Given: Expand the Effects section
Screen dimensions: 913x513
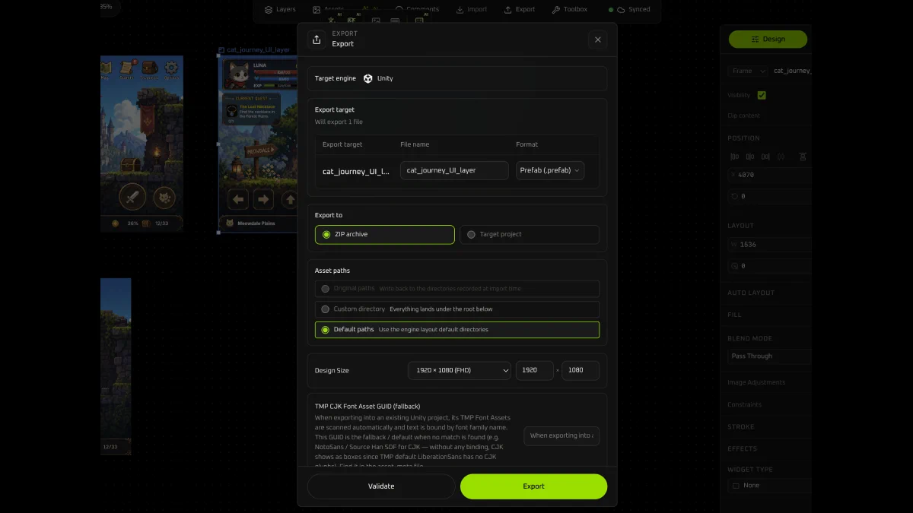Looking at the screenshot, I should [743, 448].
